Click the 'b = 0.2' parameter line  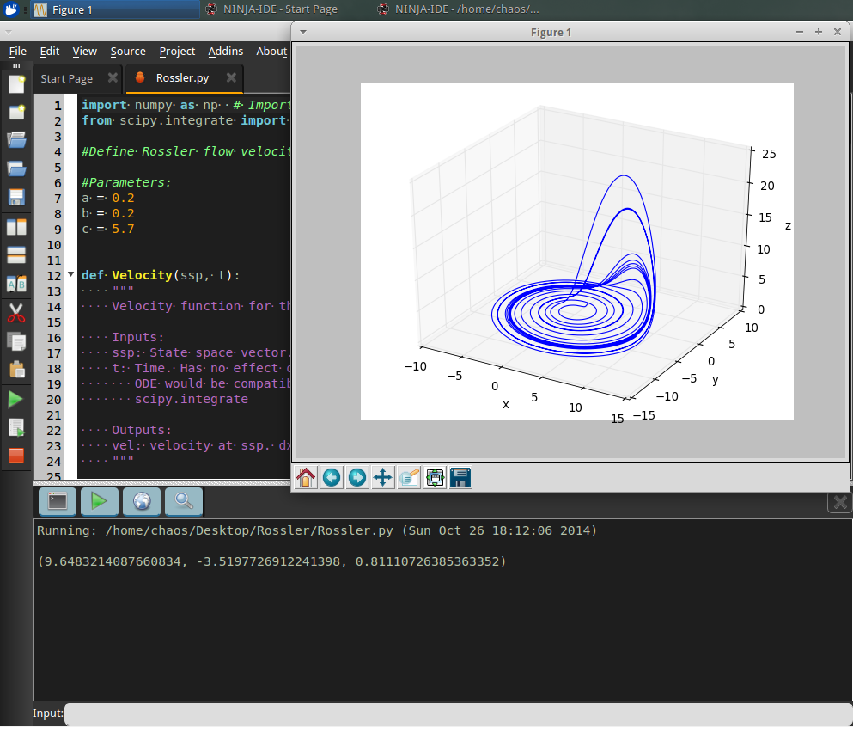[107, 213]
